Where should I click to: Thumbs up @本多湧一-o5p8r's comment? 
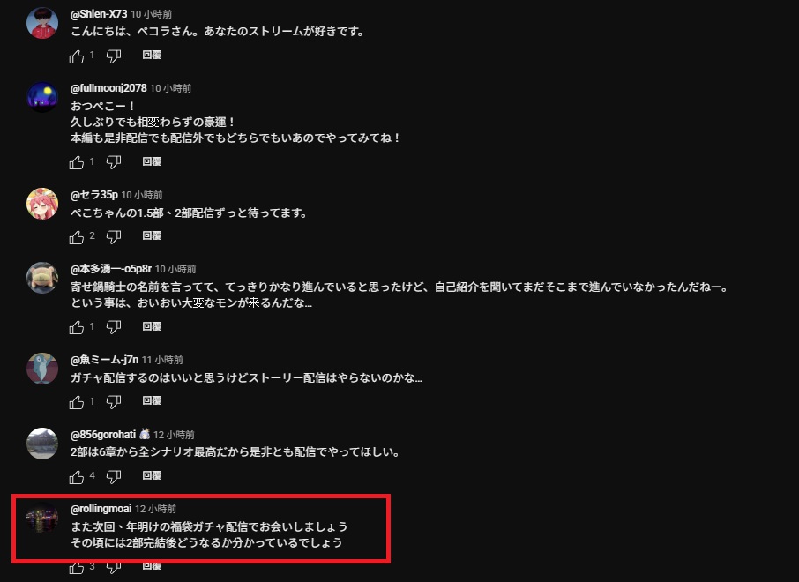[77, 327]
